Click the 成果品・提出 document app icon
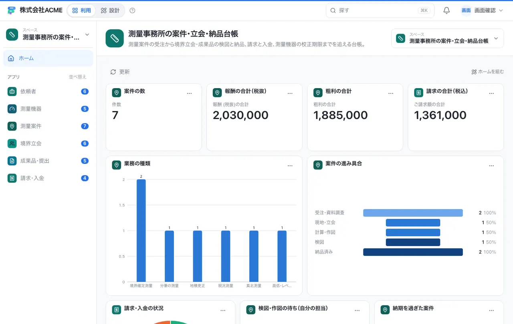Viewport: 513px width, 324px height. 12,161
